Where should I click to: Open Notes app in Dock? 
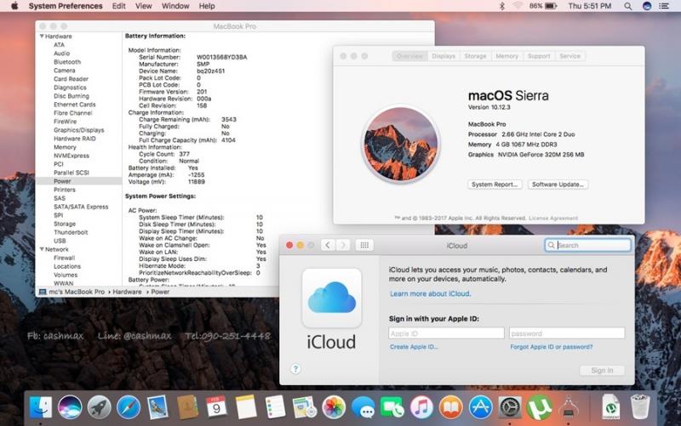[x=246, y=407]
